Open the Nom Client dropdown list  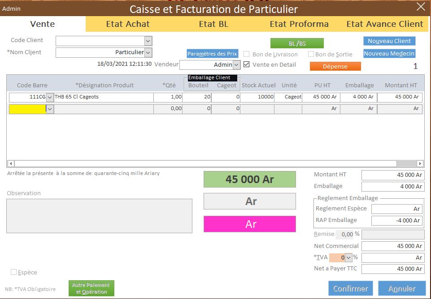148,52
